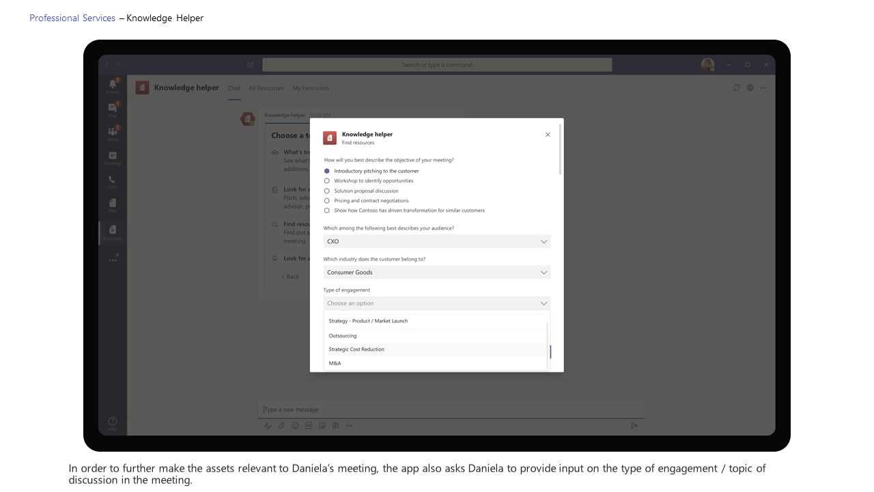Click the Professional Services link
Screen dimensions: 874x492
tap(72, 18)
